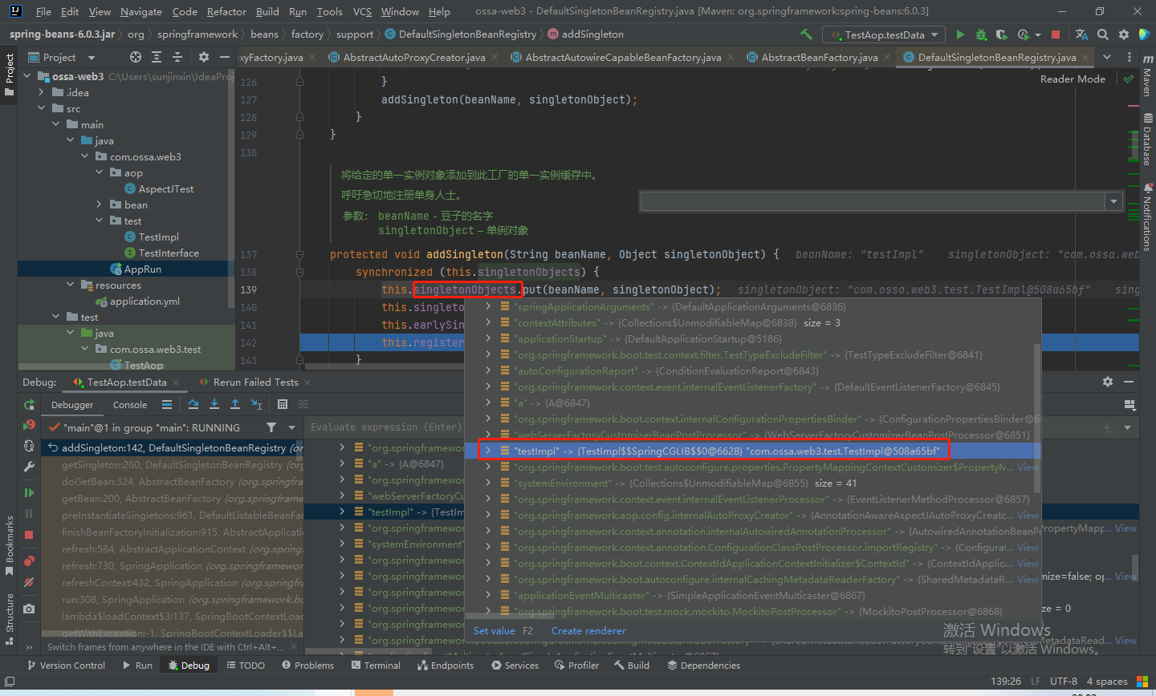Toggle the Notifications side tool button

click(1146, 217)
